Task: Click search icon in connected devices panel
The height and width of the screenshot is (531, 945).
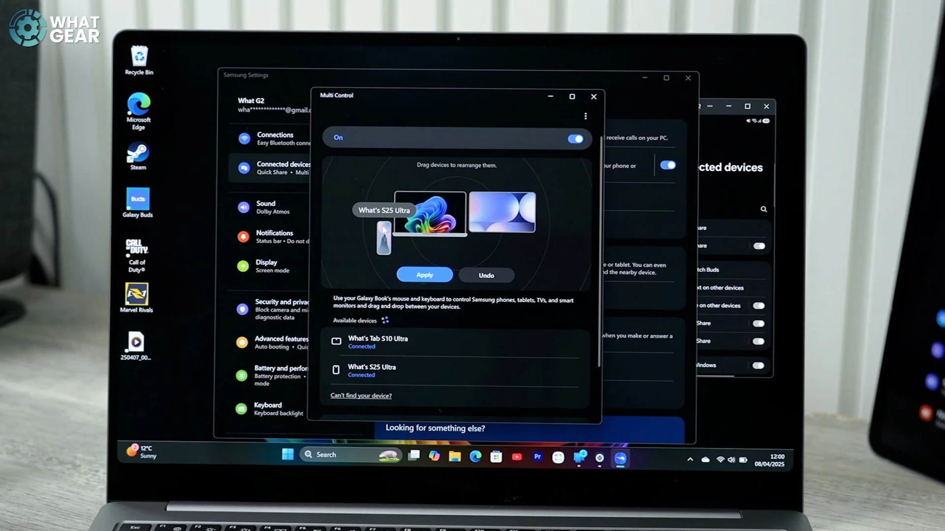Action: 763,209
